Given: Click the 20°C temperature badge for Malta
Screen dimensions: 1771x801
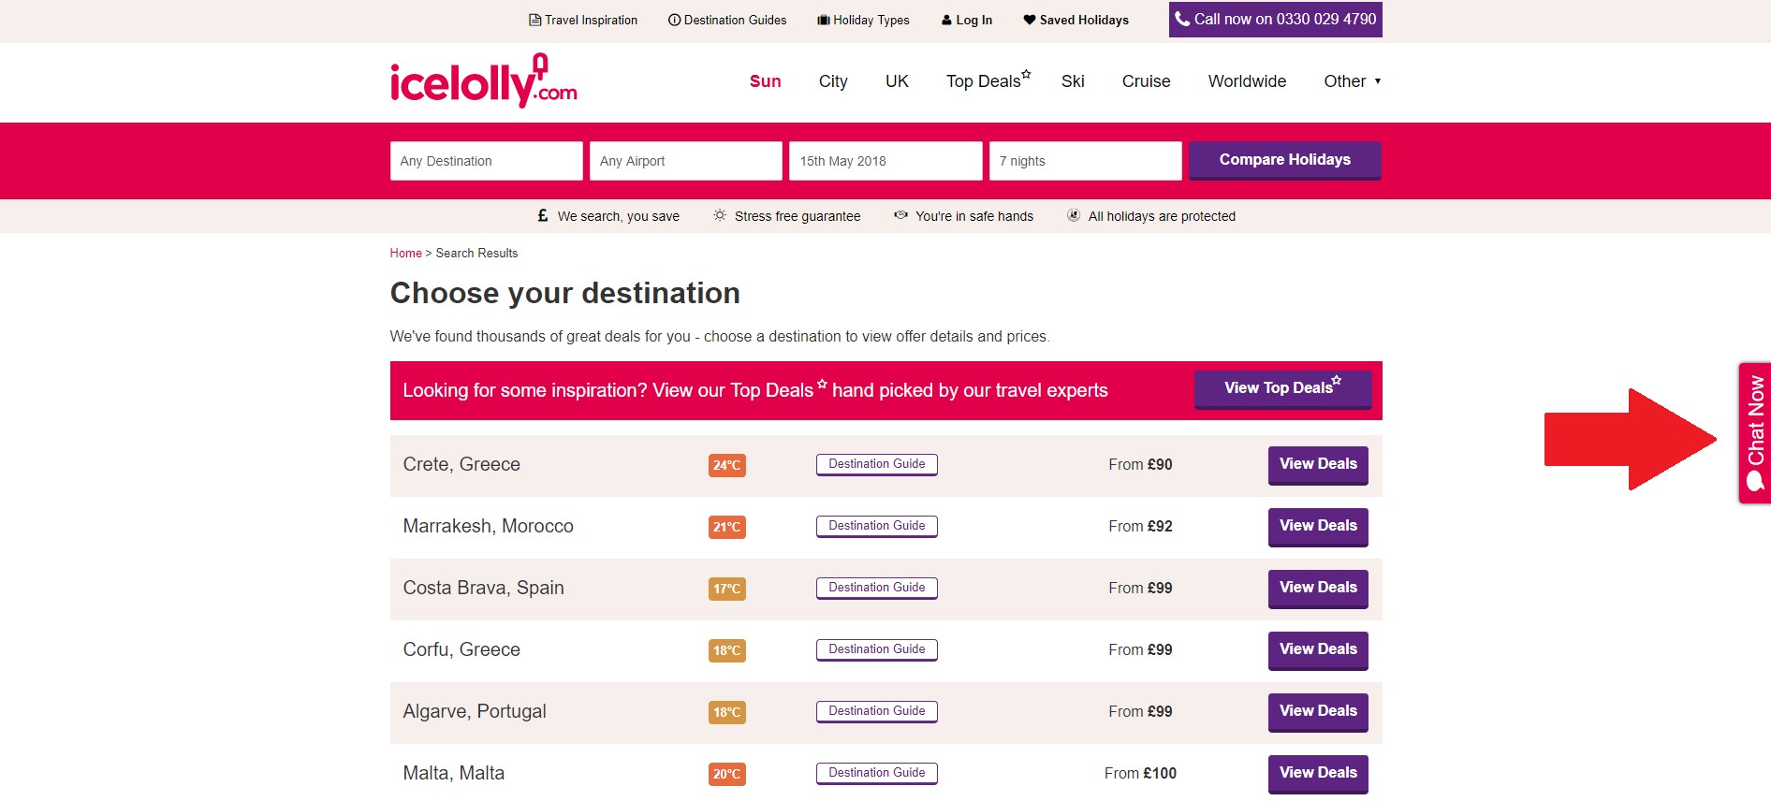Looking at the screenshot, I should pyautogui.click(x=727, y=774).
